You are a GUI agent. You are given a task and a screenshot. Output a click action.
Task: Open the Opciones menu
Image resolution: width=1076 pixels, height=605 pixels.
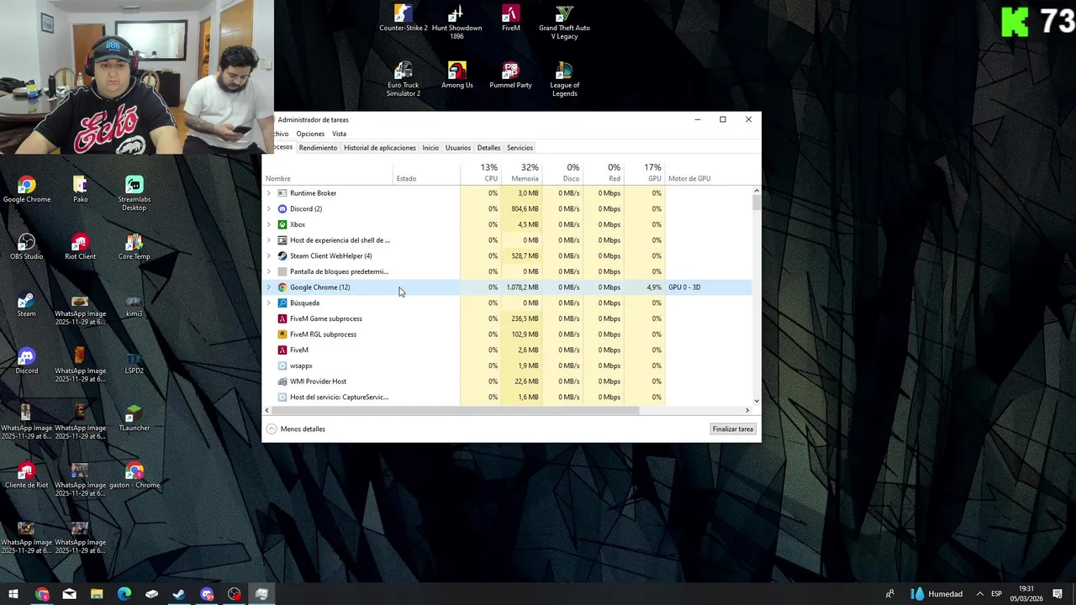(x=310, y=134)
